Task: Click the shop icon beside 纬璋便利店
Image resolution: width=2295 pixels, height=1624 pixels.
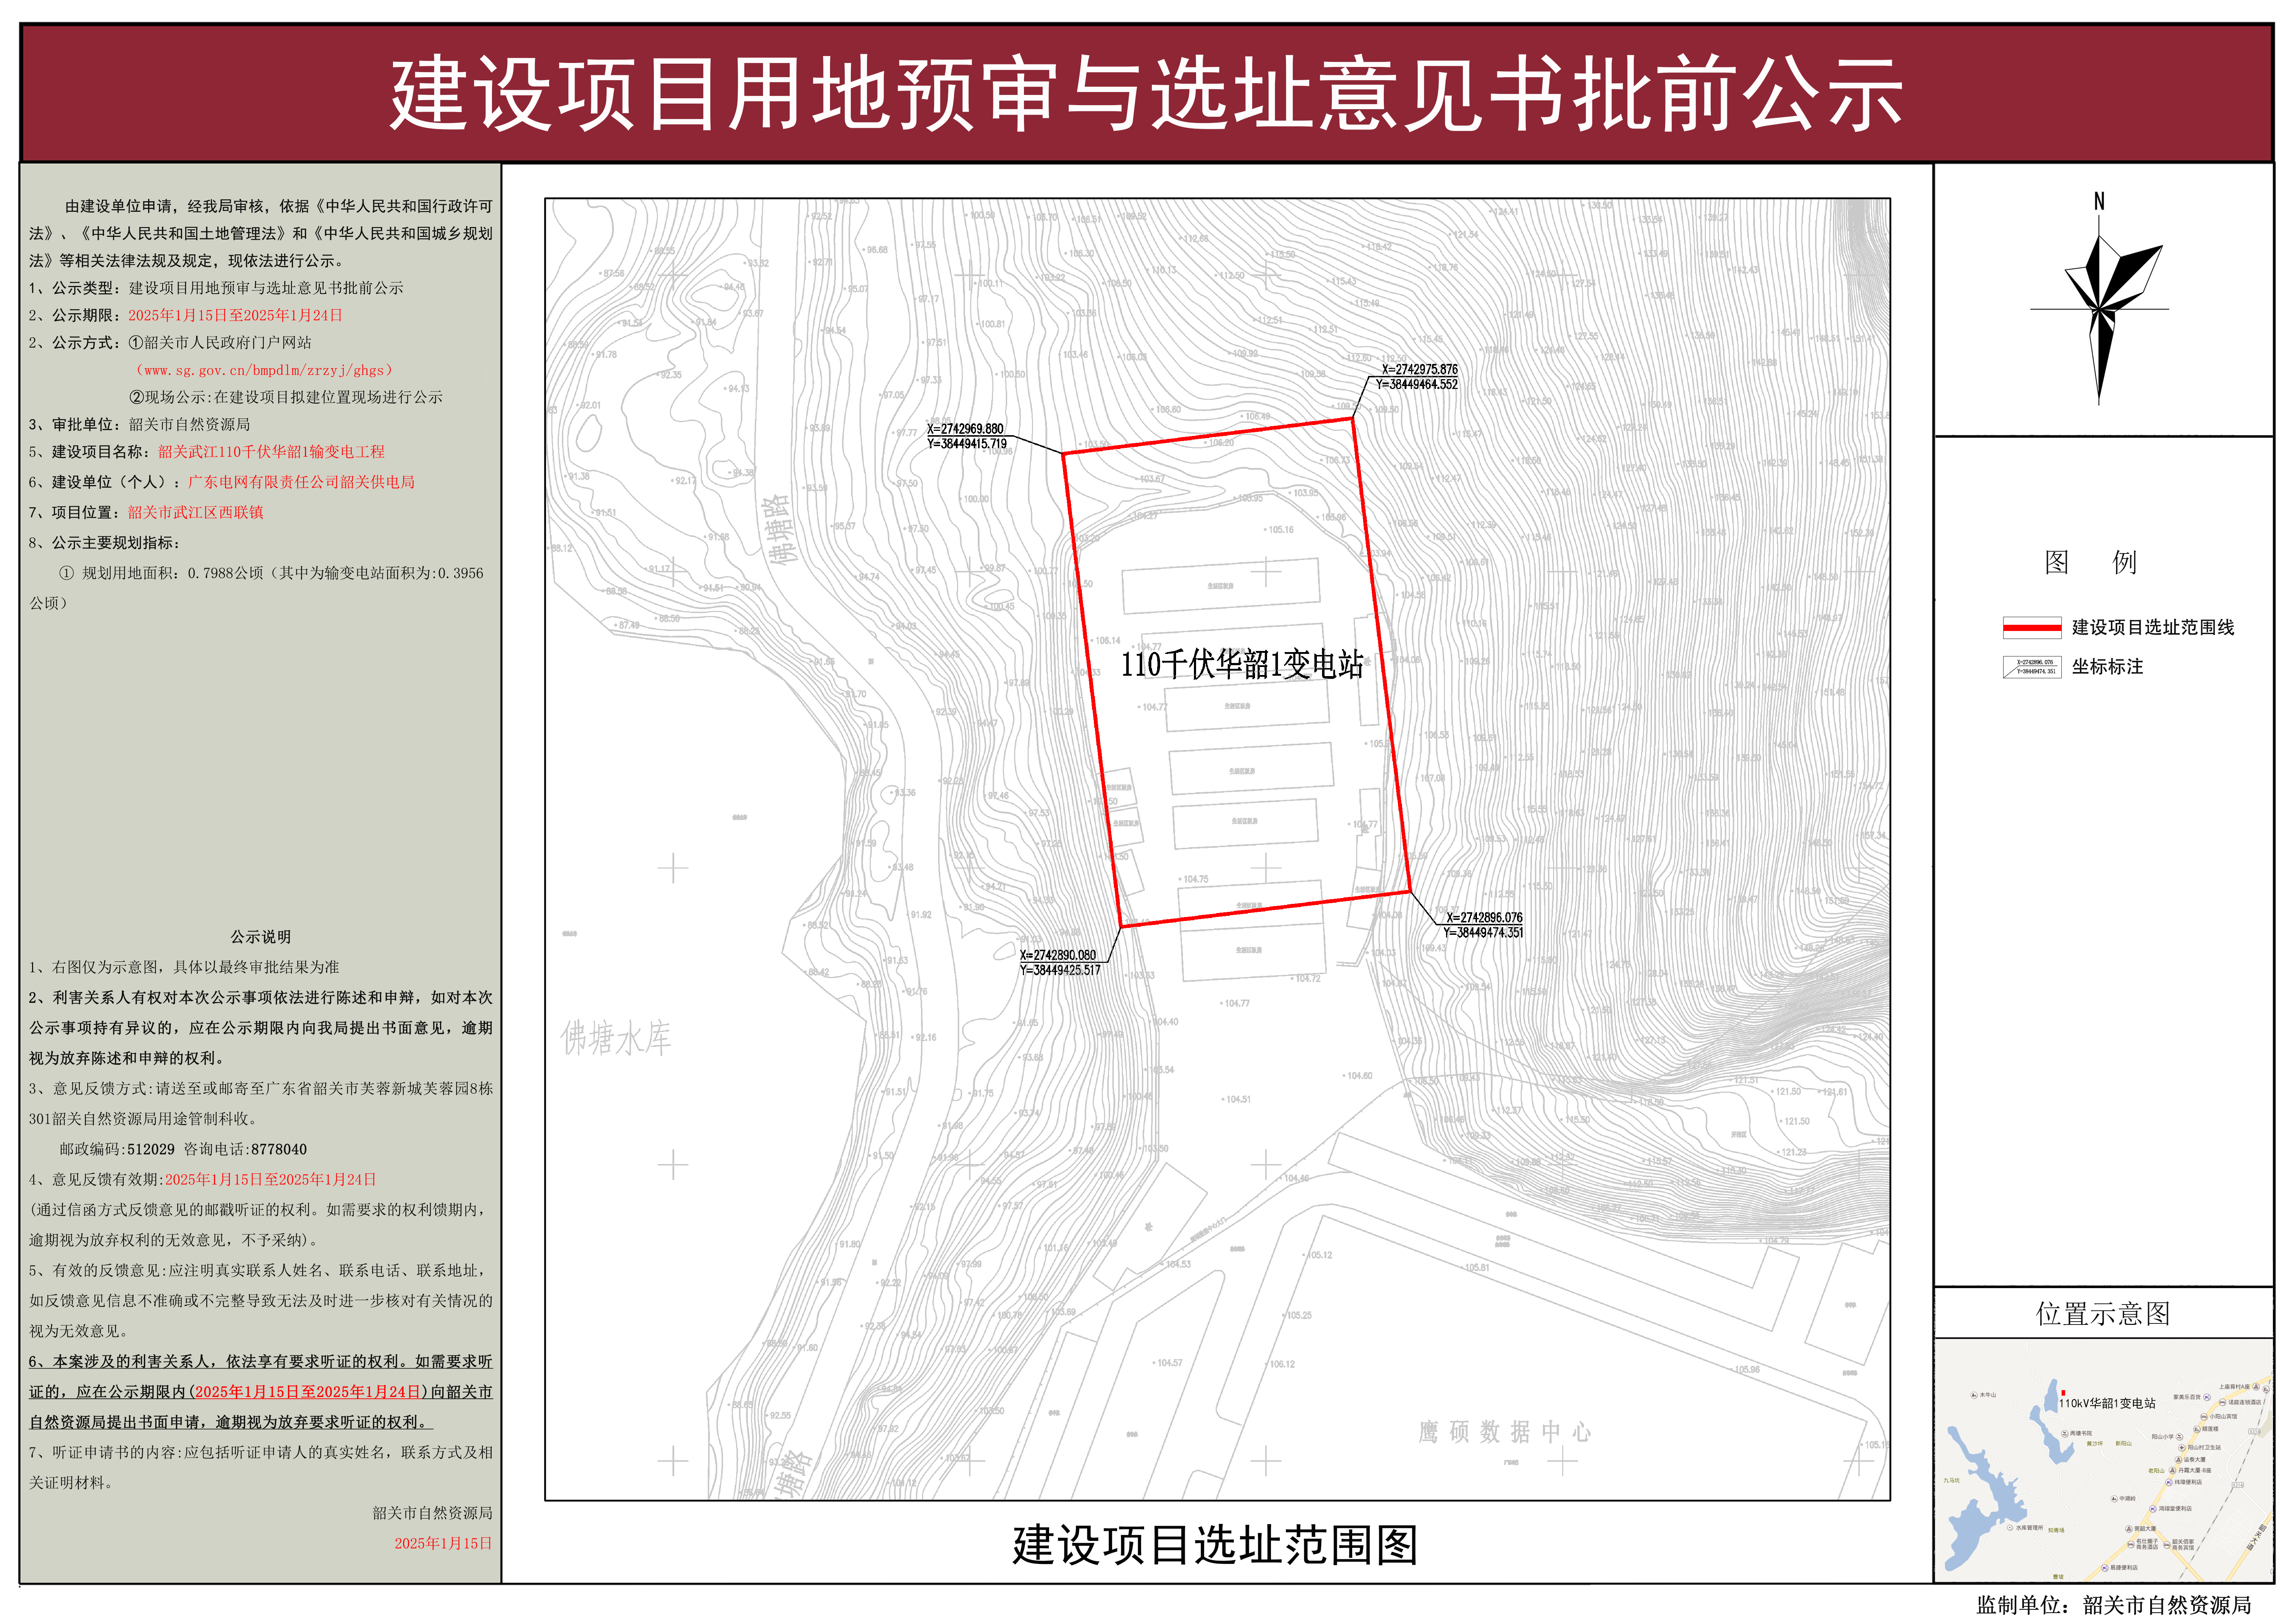Action: (x=2169, y=1482)
